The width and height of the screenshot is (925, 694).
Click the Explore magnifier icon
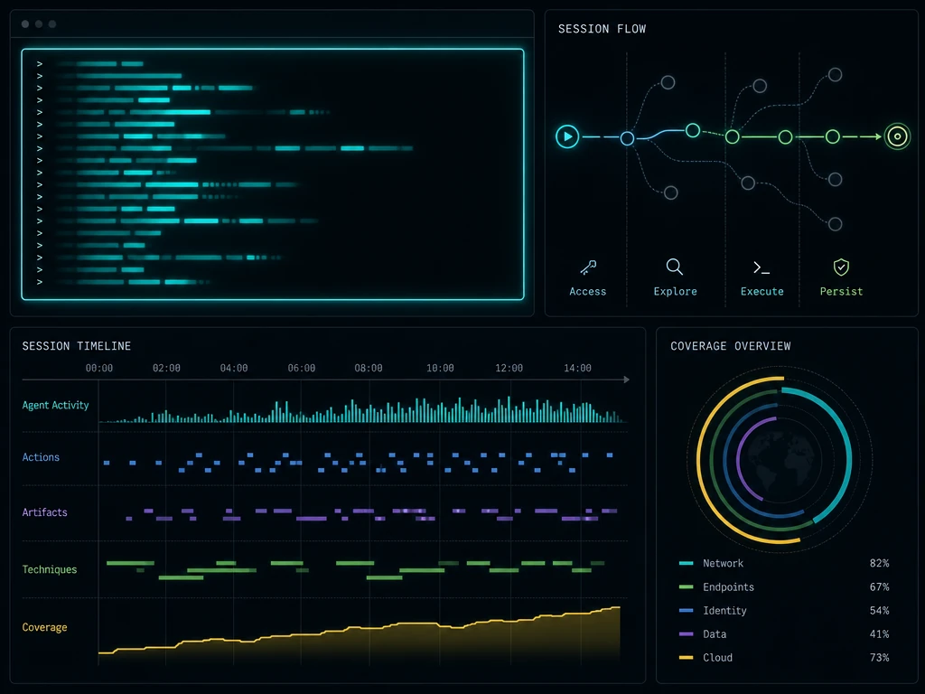674,267
